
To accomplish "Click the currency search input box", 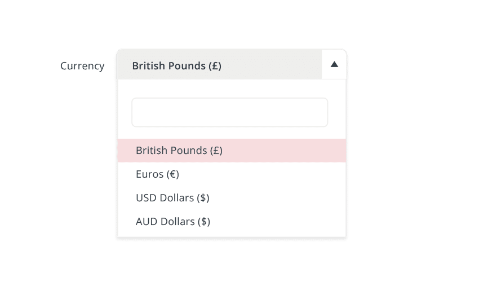I will coord(229,112).
